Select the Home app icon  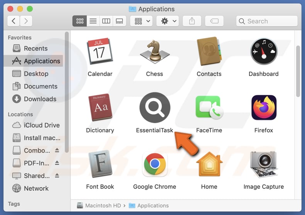click(x=209, y=164)
